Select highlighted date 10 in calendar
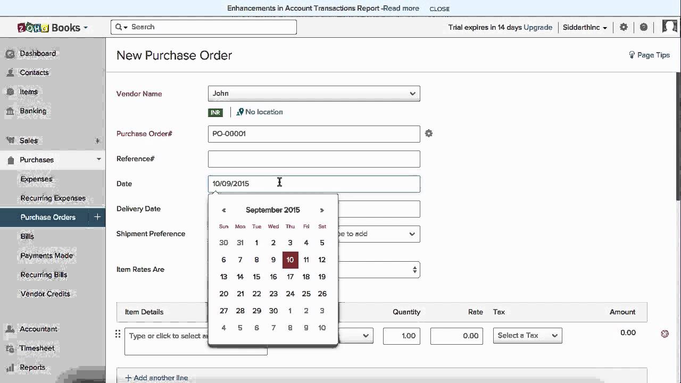This screenshot has height=383, width=681. click(290, 260)
